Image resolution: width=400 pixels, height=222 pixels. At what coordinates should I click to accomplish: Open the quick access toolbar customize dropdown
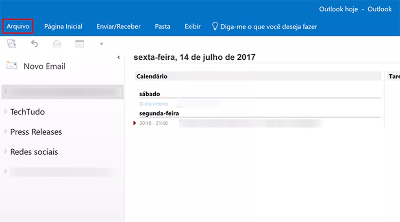pos(101,44)
